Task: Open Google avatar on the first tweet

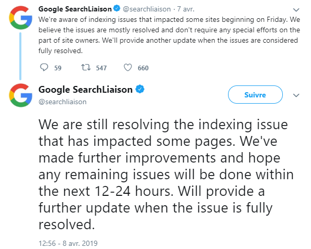Action: click(x=21, y=18)
